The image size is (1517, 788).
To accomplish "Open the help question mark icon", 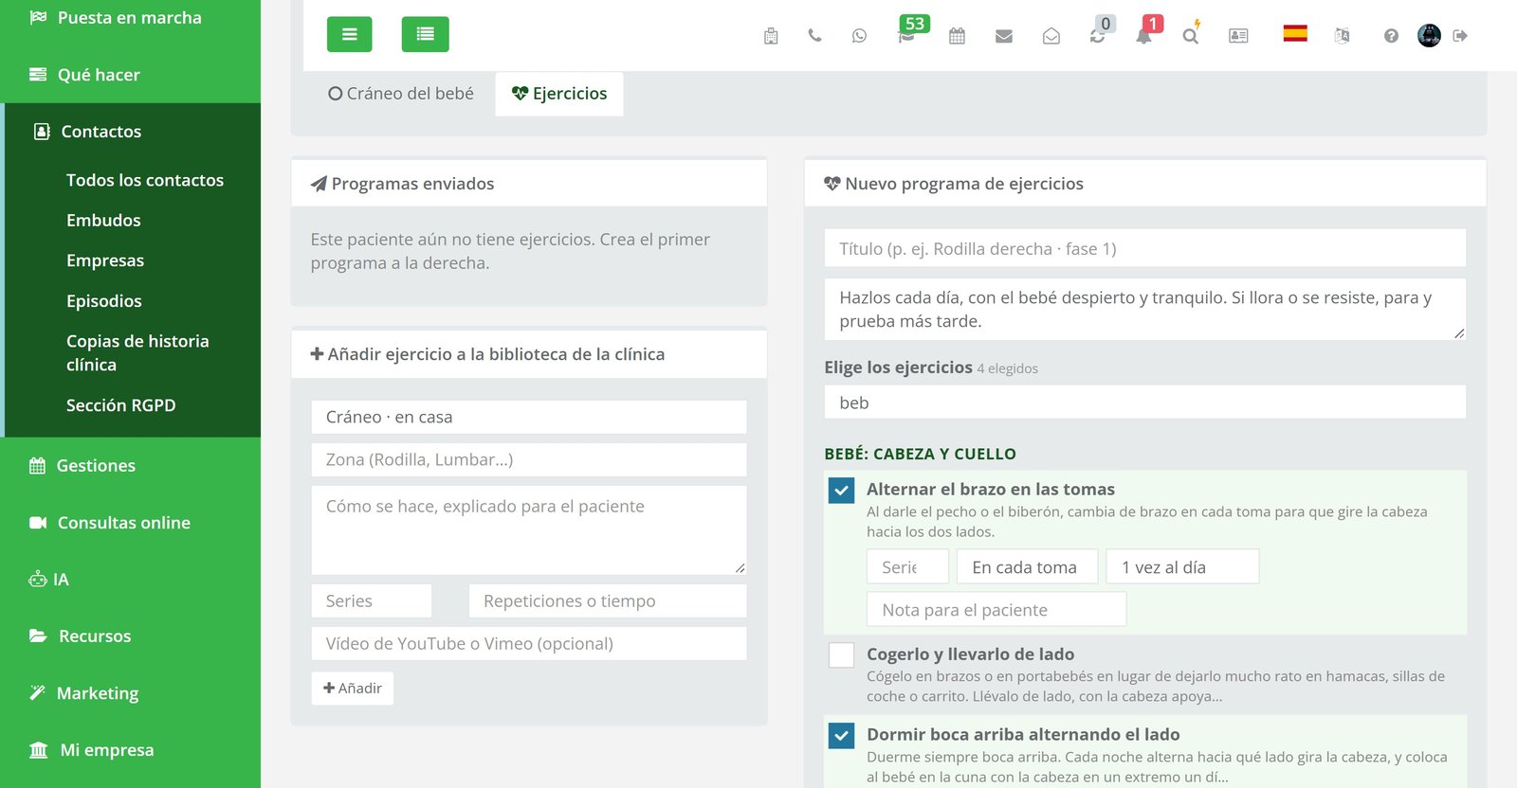I will click(x=1391, y=36).
